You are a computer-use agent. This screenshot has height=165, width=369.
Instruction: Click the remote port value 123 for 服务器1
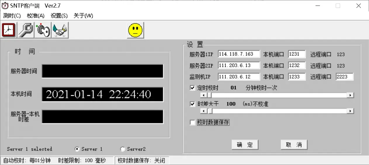point(341,54)
